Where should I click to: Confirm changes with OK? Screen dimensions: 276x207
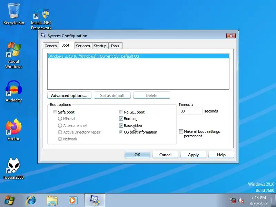[x=137, y=155]
